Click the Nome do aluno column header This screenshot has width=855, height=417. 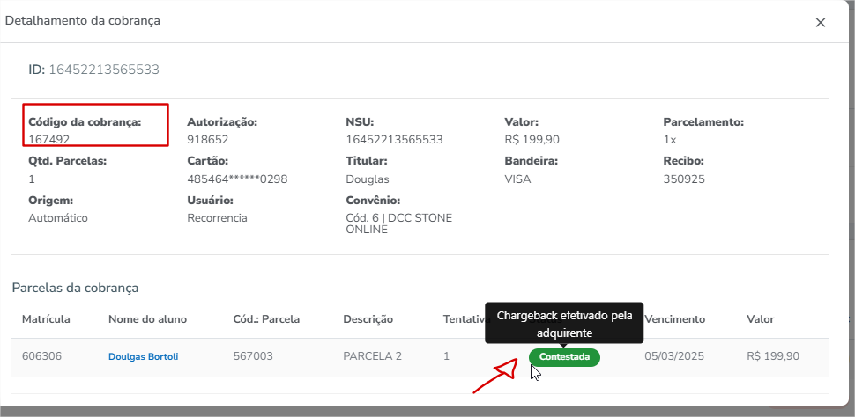coord(148,319)
